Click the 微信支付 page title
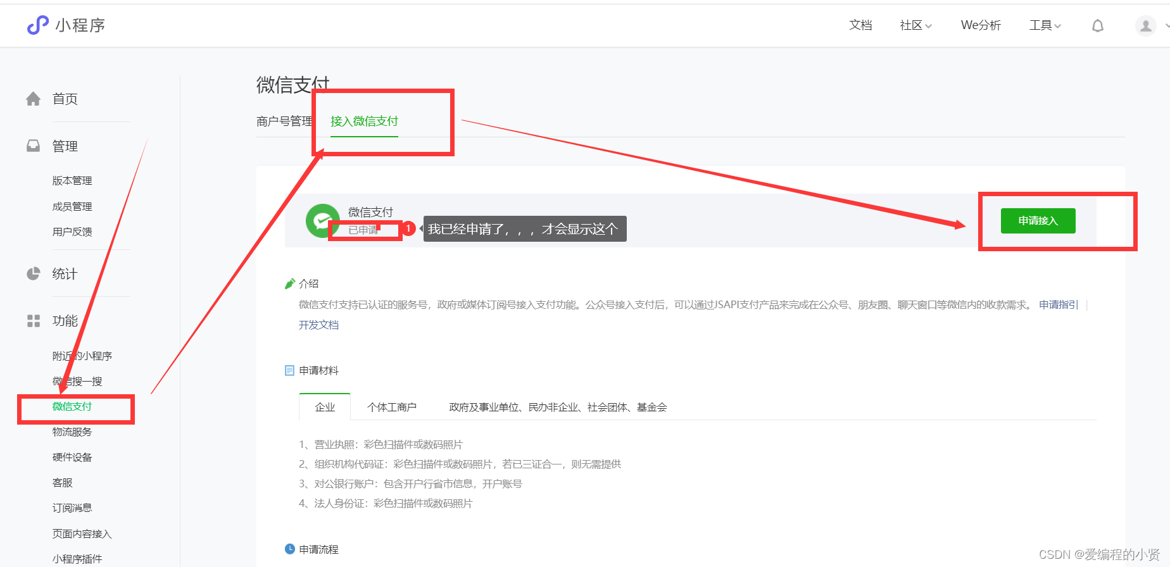1170x567 pixels. [x=293, y=85]
